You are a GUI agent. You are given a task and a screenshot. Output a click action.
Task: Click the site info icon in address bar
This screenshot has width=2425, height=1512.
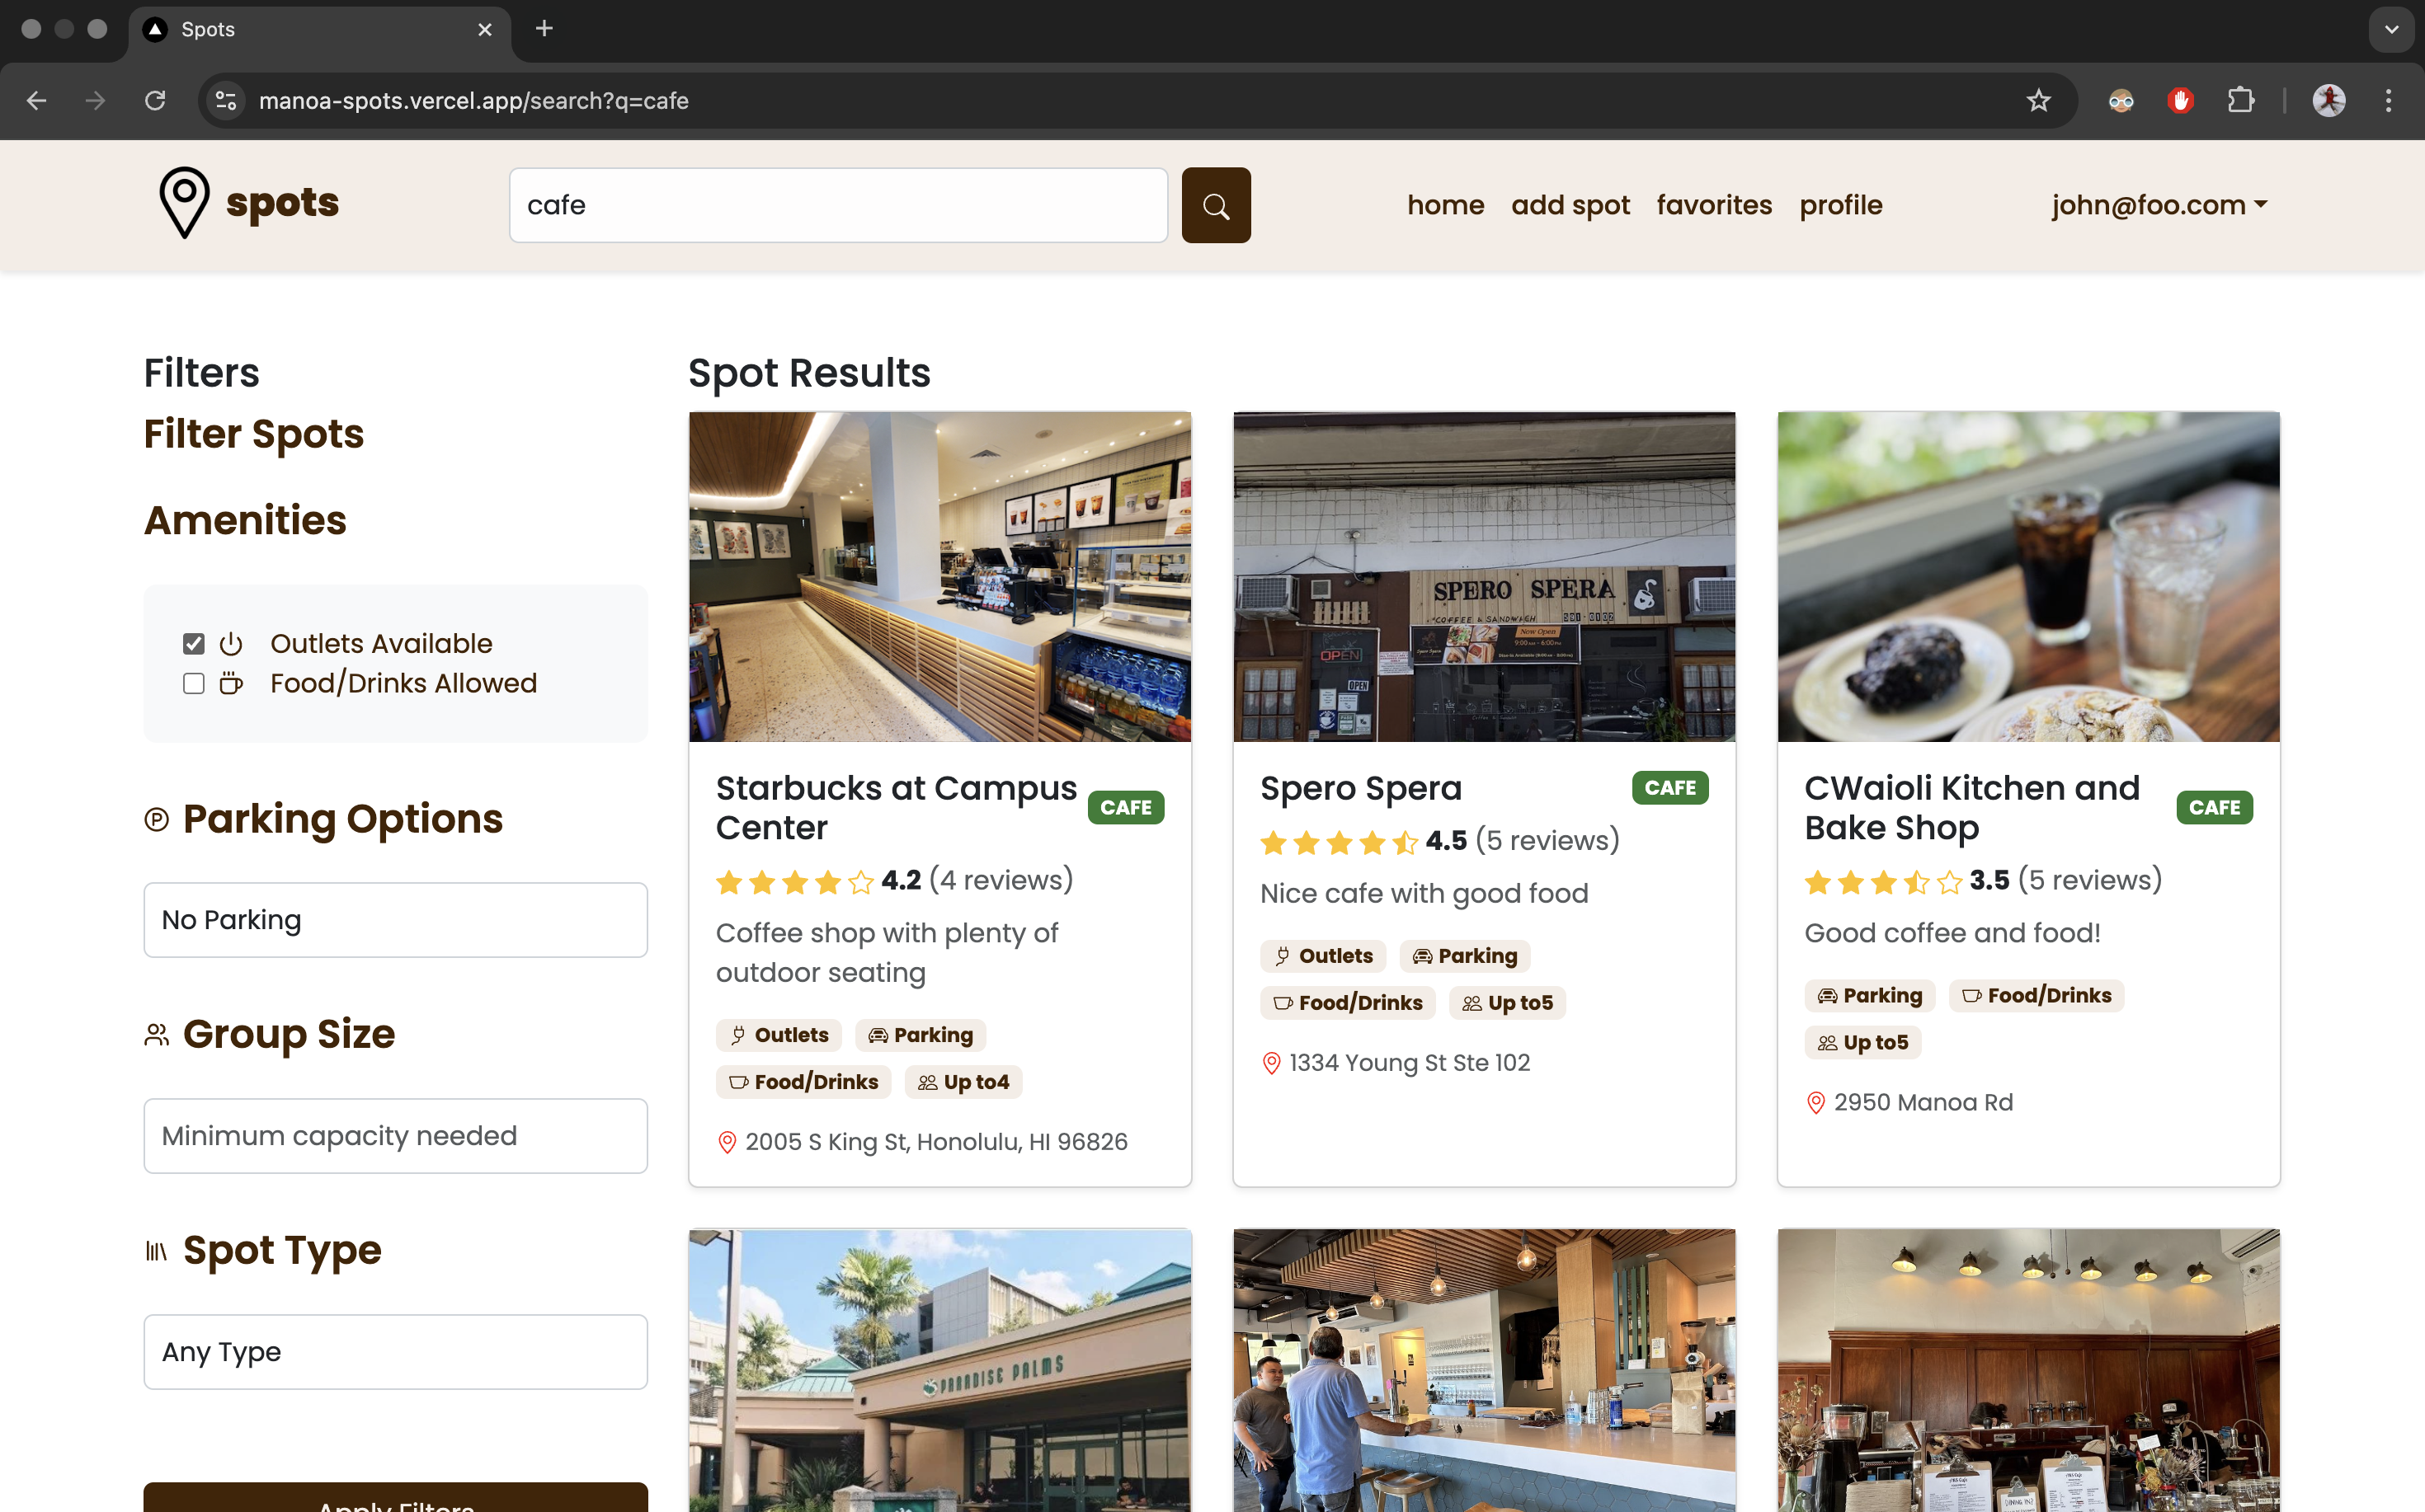[x=226, y=100]
